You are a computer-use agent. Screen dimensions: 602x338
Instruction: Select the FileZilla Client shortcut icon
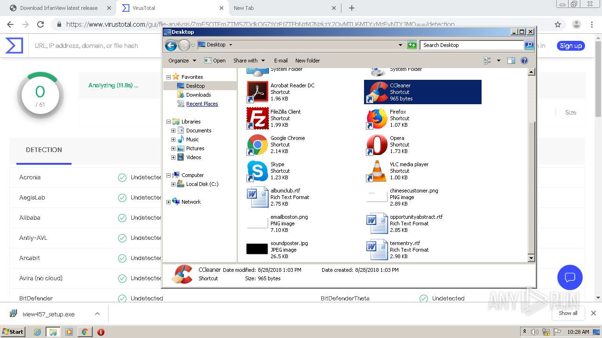[258, 118]
